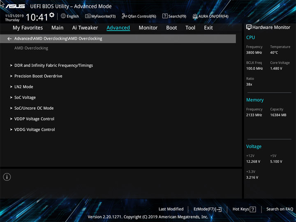Go to the Boot tab
The height and width of the screenshot is (222, 296).
[171, 28]
